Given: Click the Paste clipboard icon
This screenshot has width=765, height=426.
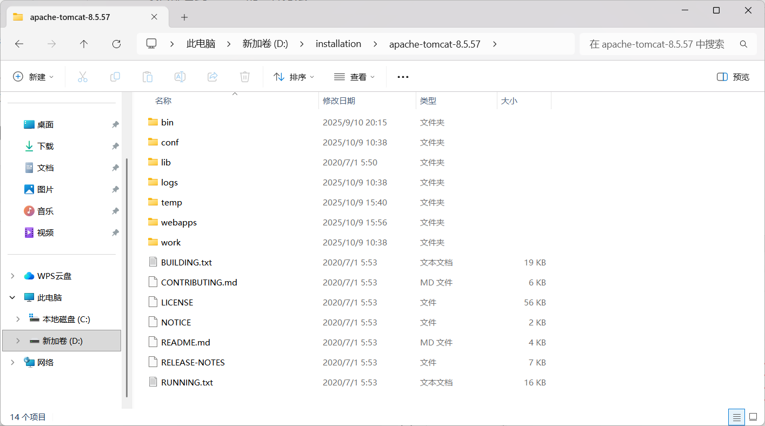Looking at the screenshot, I should 148,77.
